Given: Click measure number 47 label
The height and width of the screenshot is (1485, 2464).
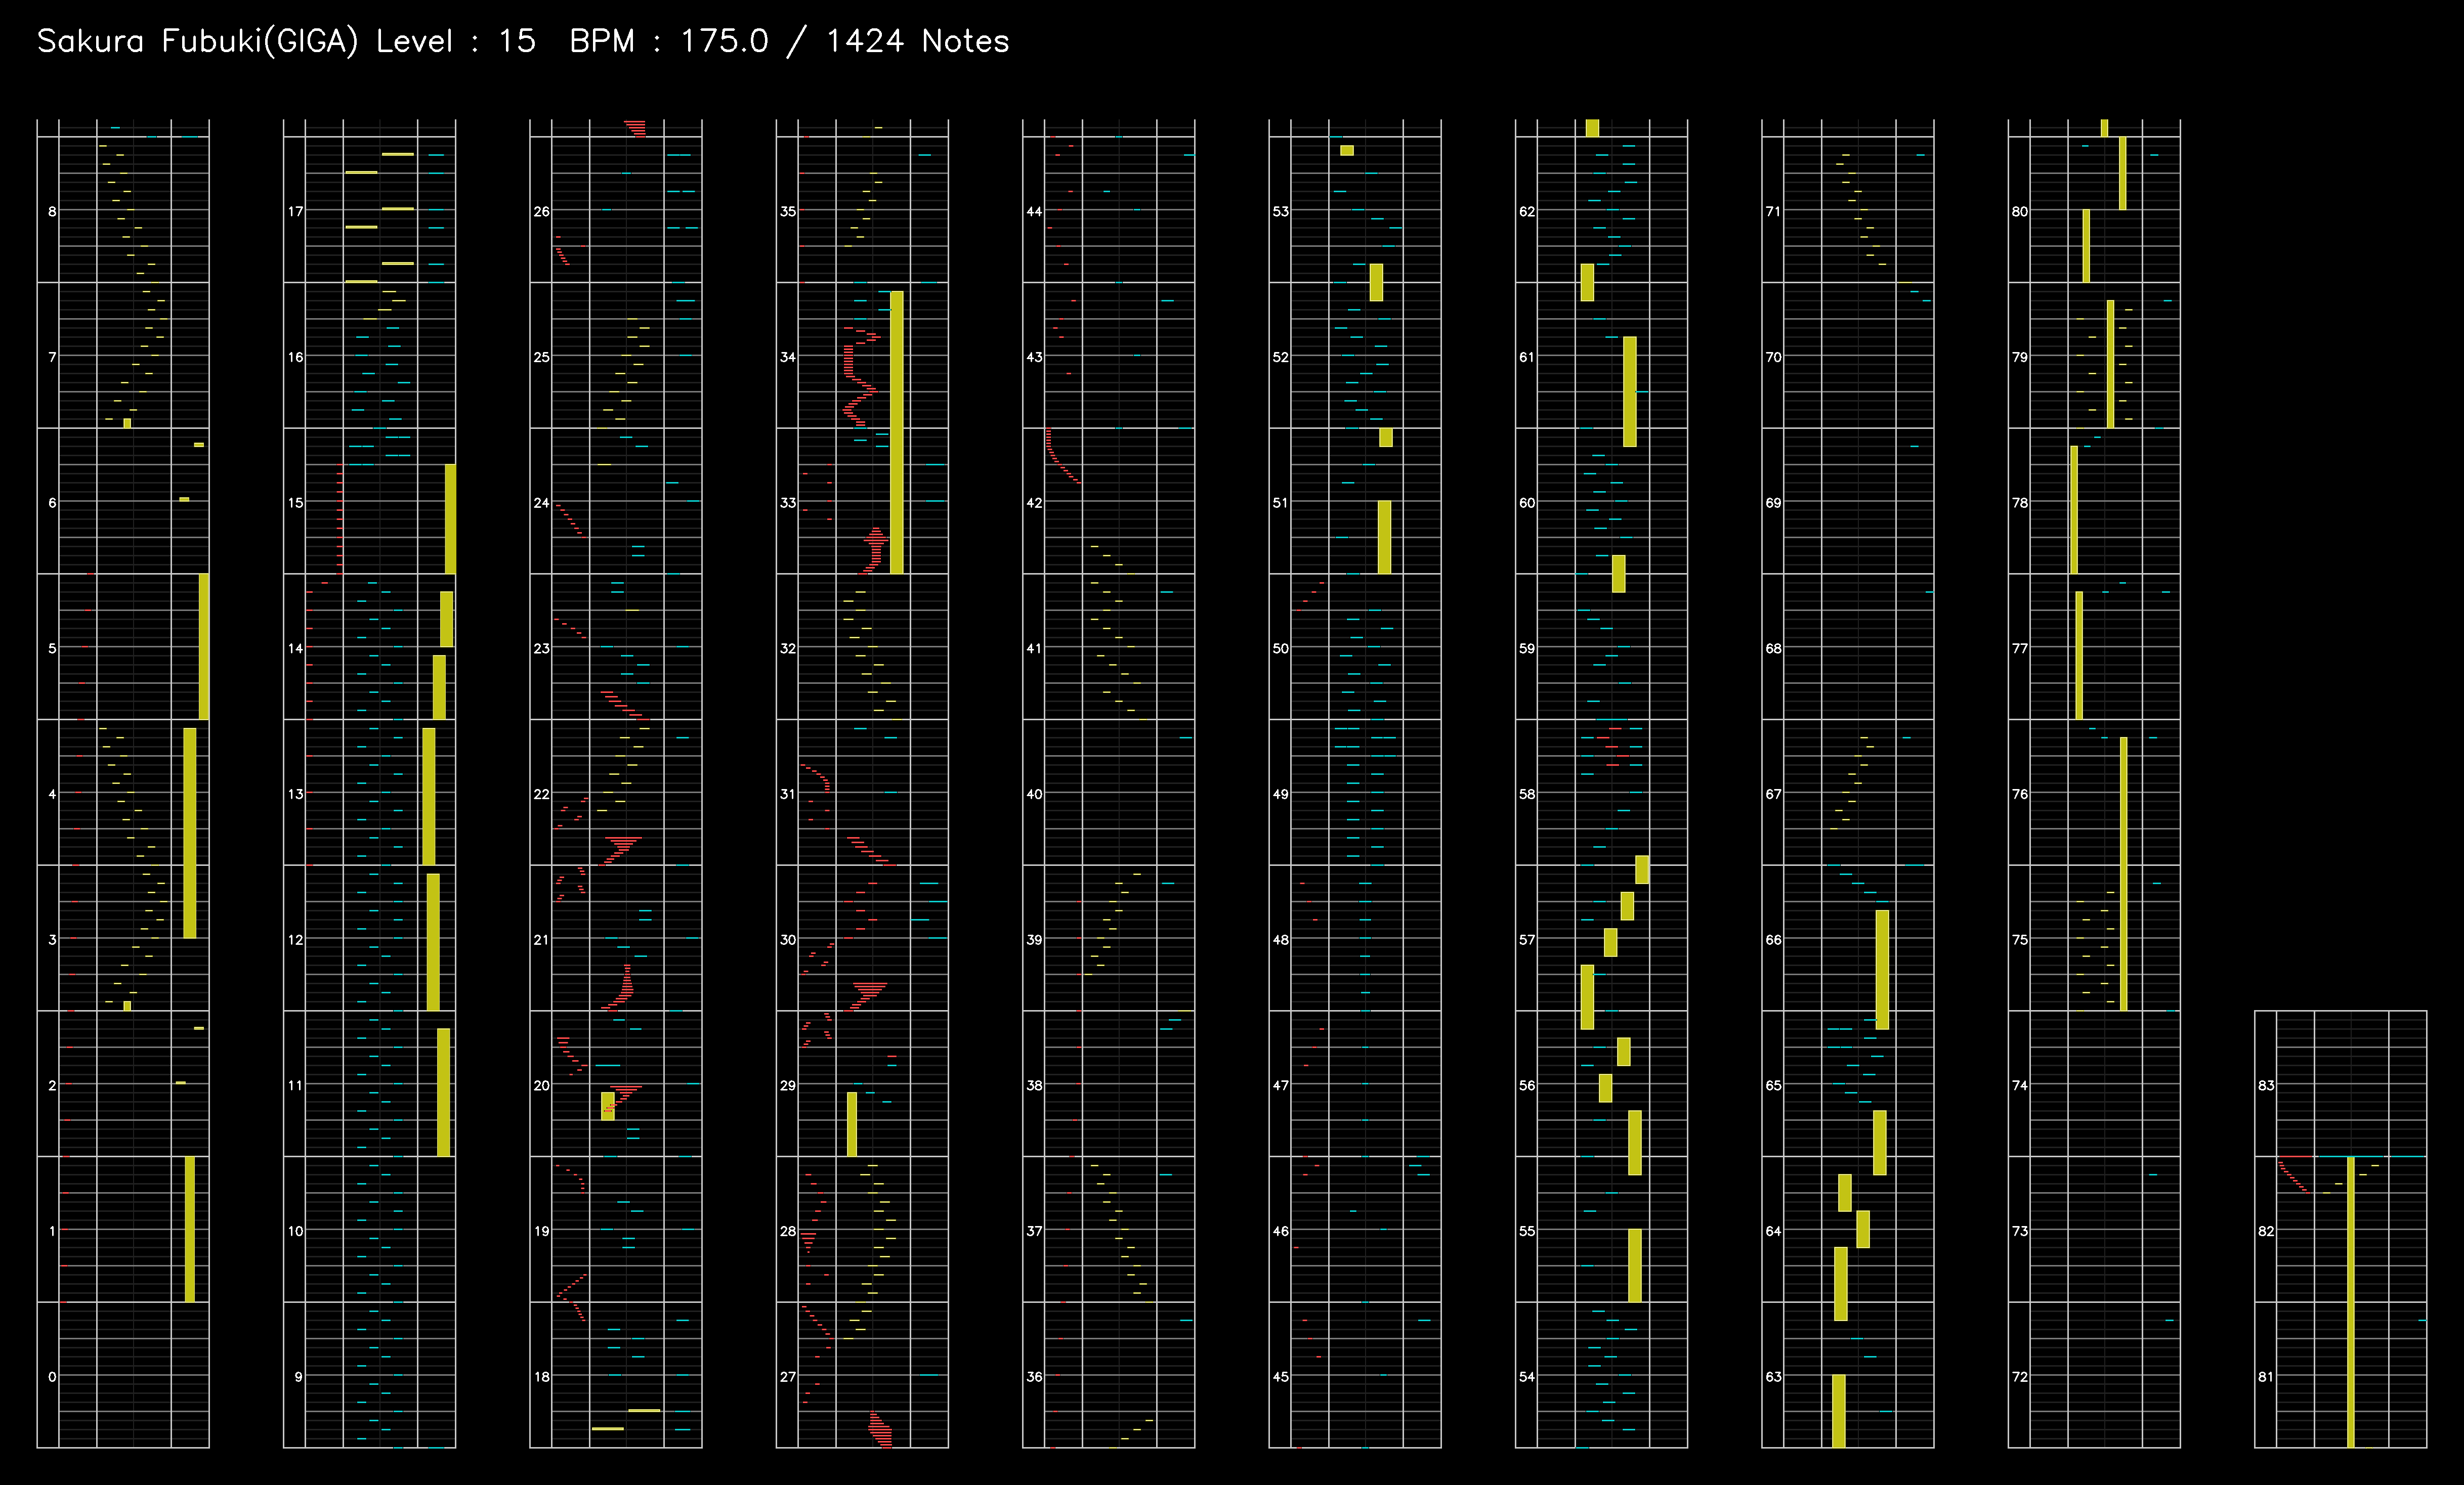Looking at the screenshot, I should [x=1280, y=1085].
